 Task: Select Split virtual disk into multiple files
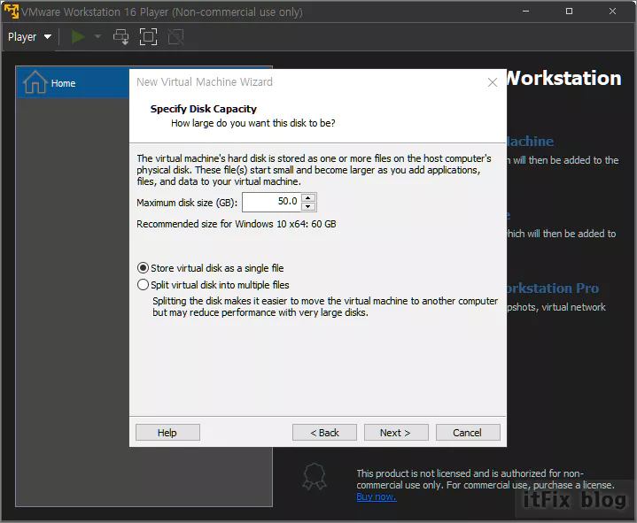tap(214, 285)
